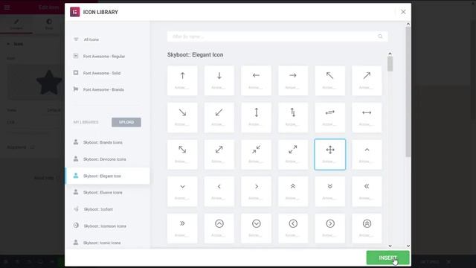Select the double chevron-left icon
The height and width of the screenshot is (268, 476).
click(367, 192)
